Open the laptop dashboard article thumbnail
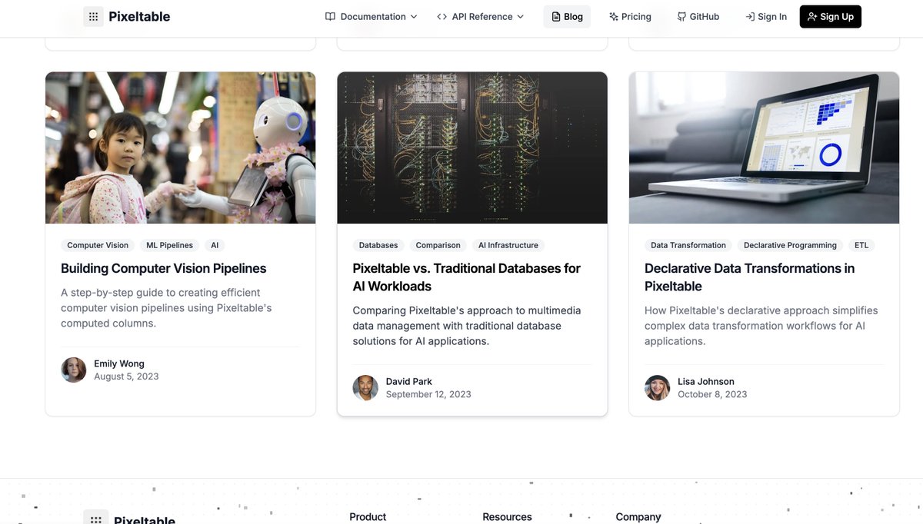This screenshot has width=923, height=524. pos(764,148)
